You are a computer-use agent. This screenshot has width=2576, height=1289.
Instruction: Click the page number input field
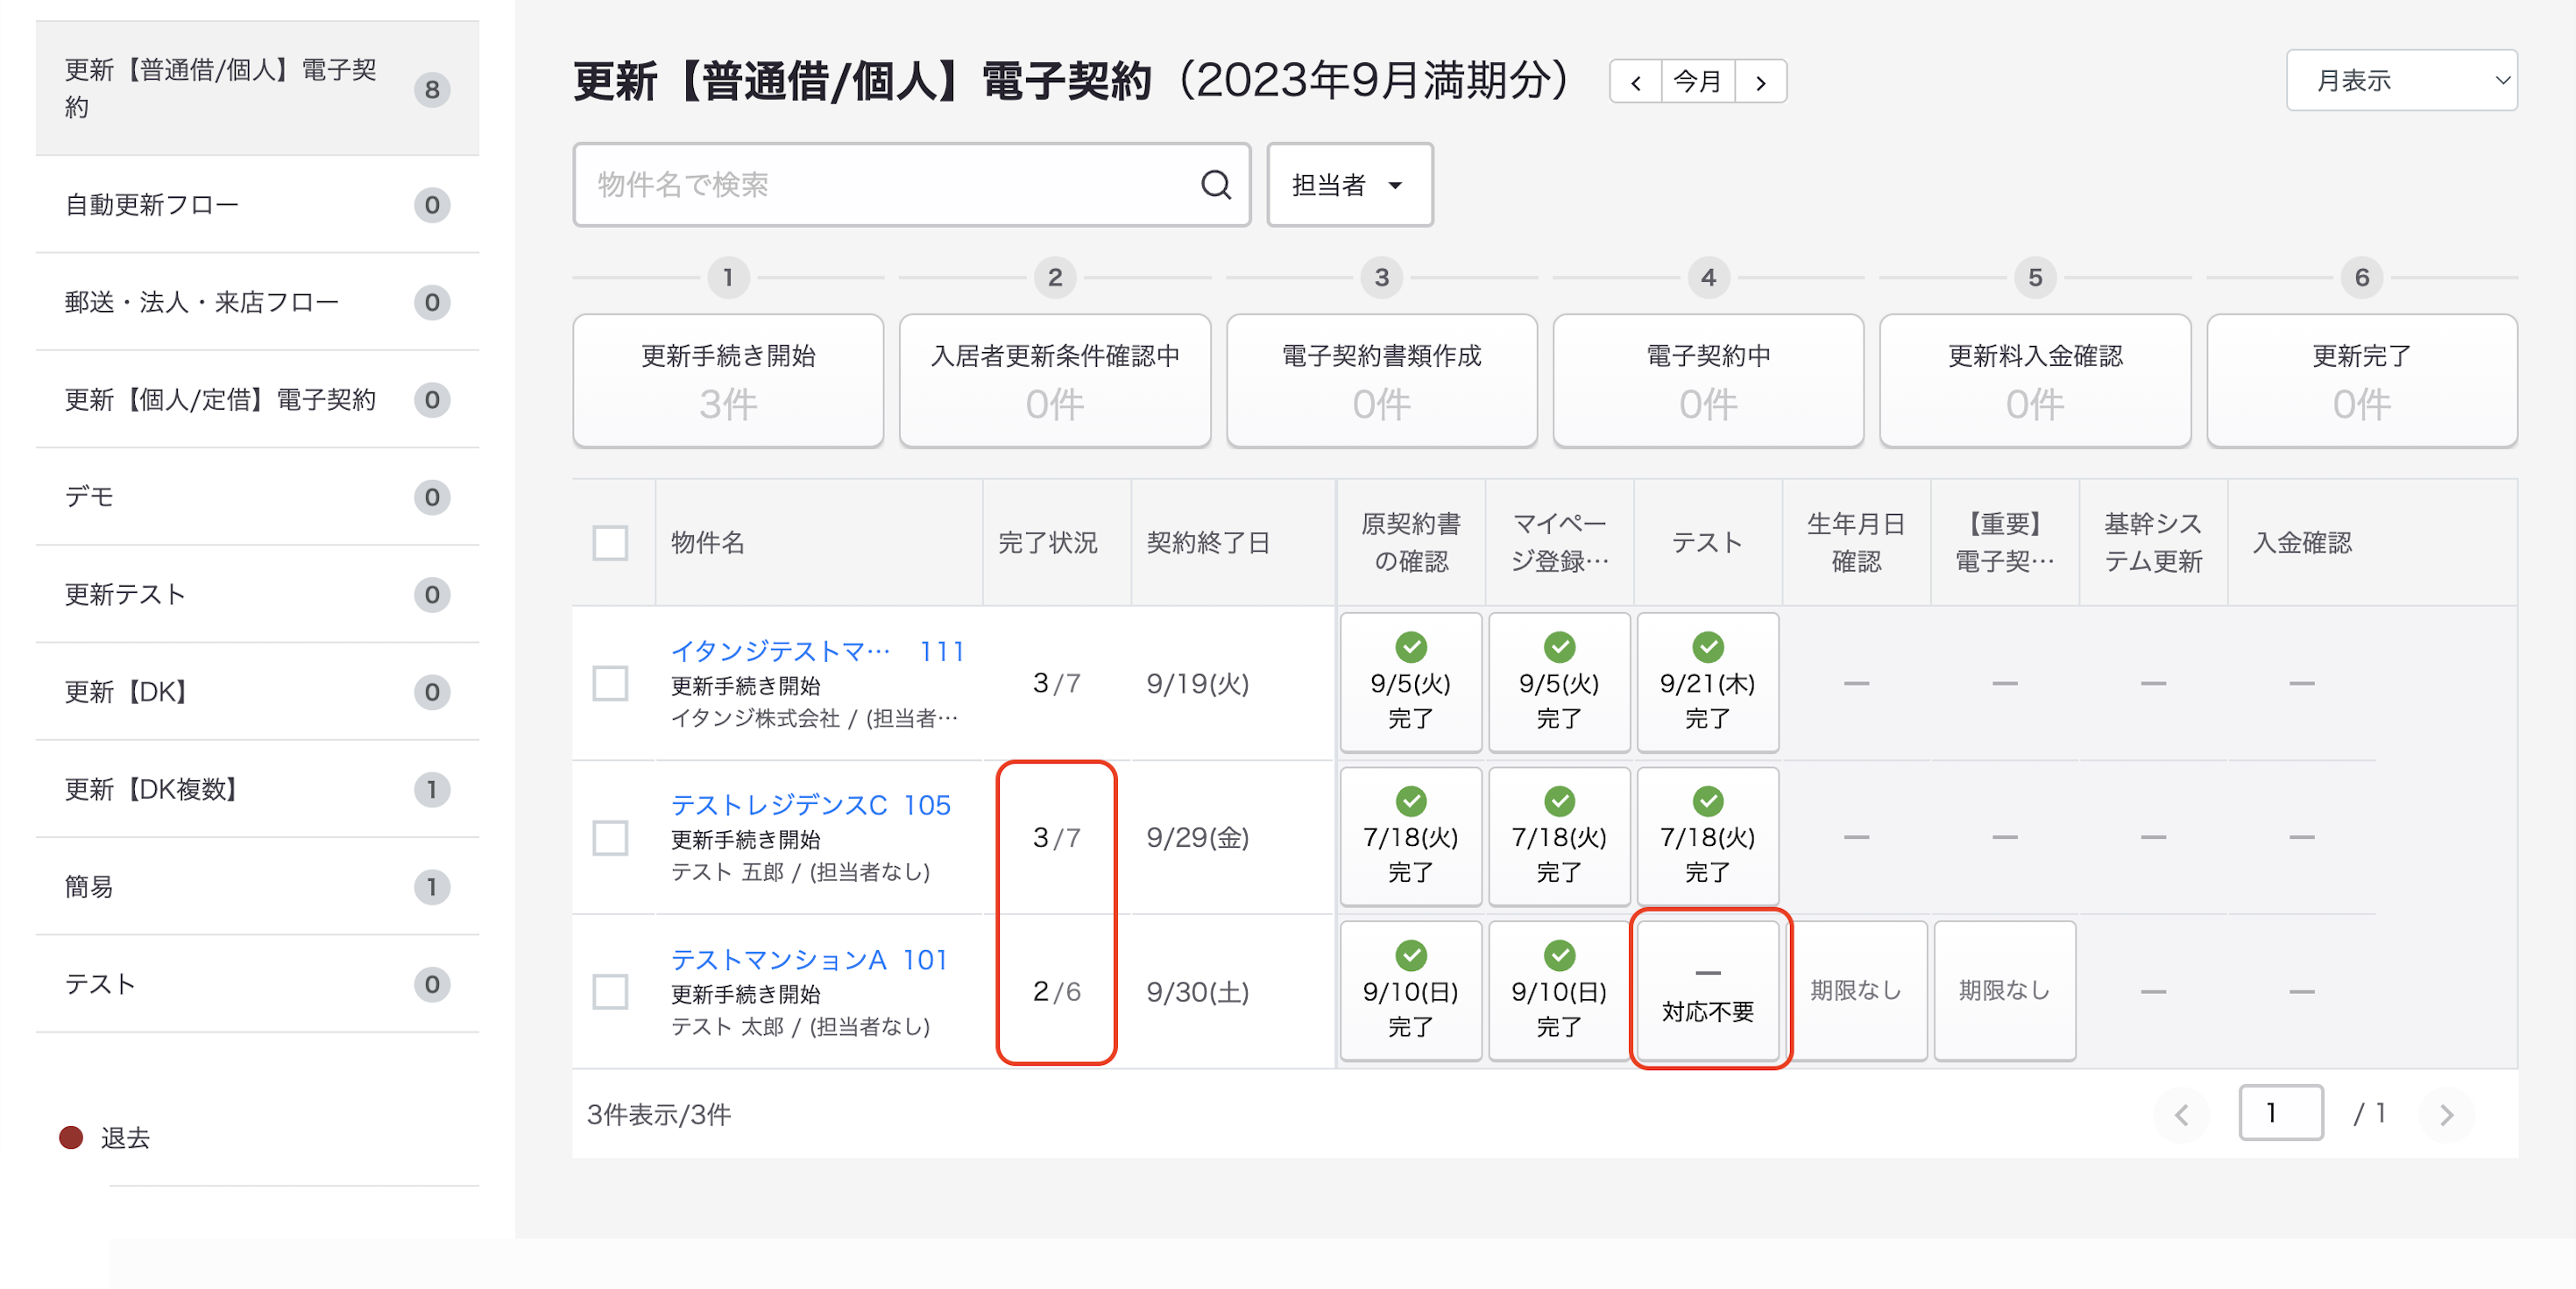(2280, 1112)
